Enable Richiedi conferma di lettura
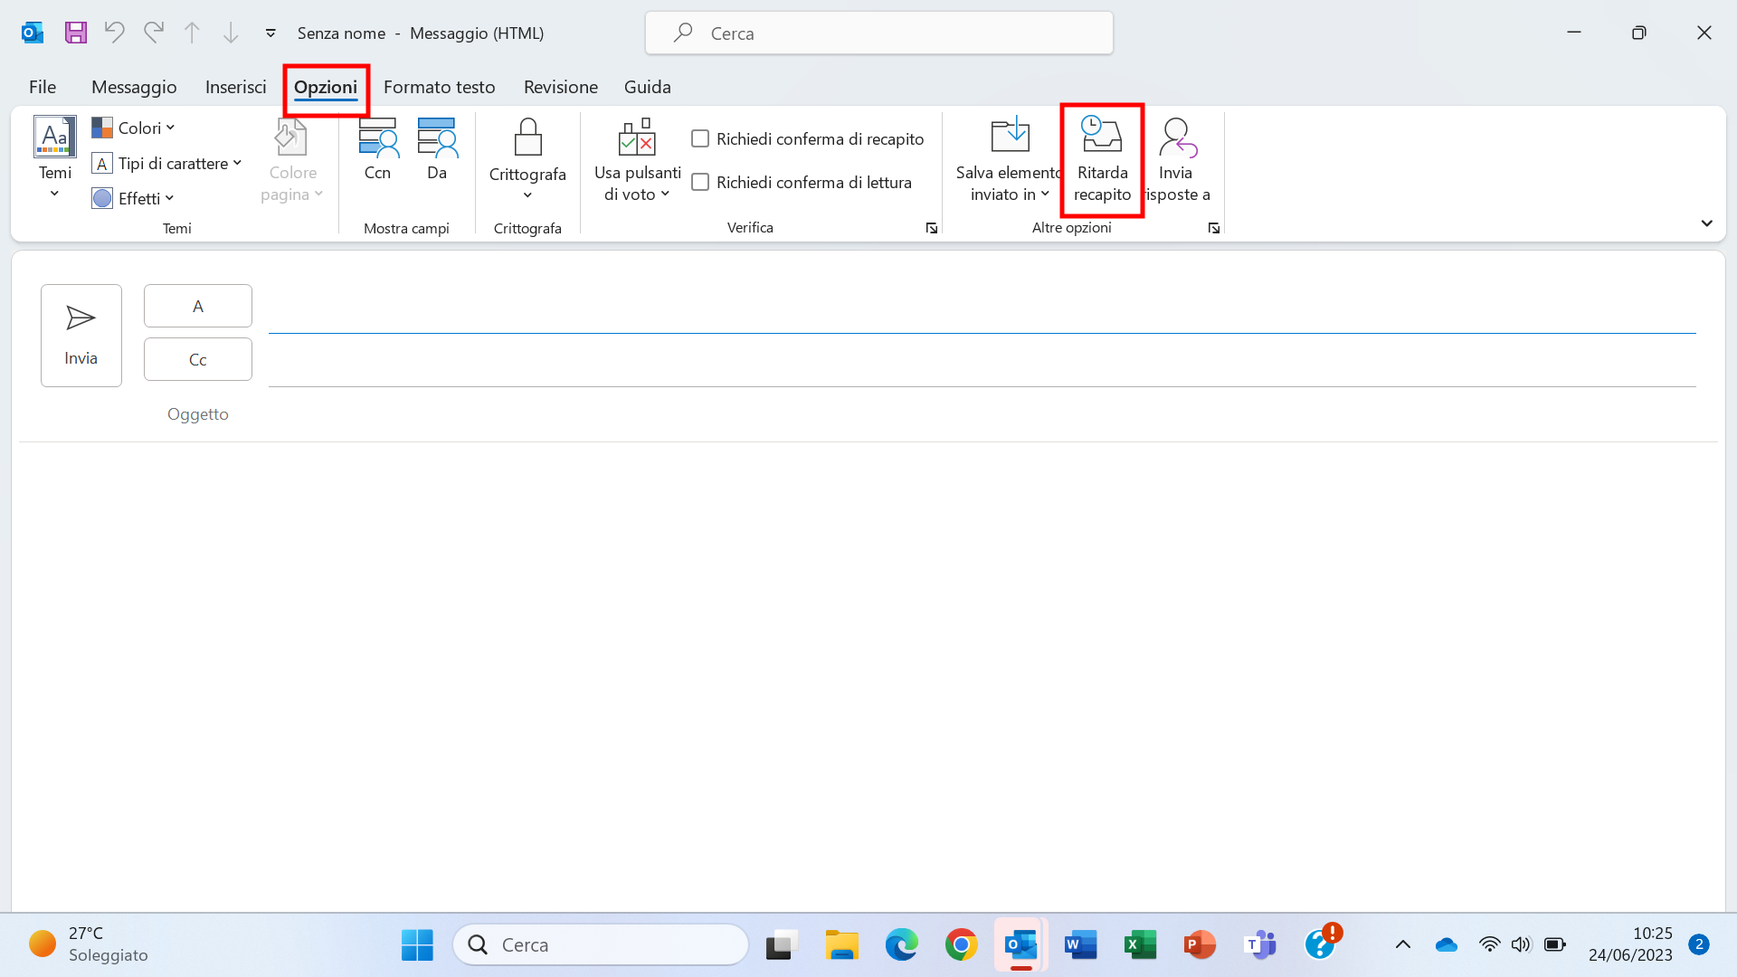 (x=699, y=182)
